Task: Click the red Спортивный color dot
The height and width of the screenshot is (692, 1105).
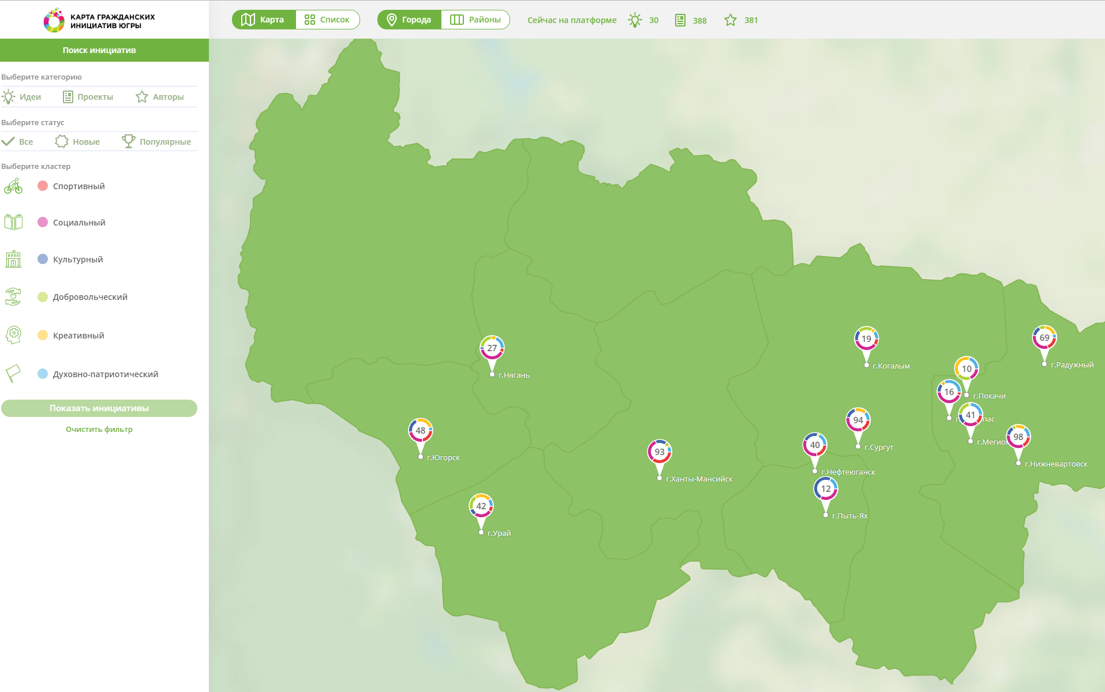Action: (x=43, y=186)
